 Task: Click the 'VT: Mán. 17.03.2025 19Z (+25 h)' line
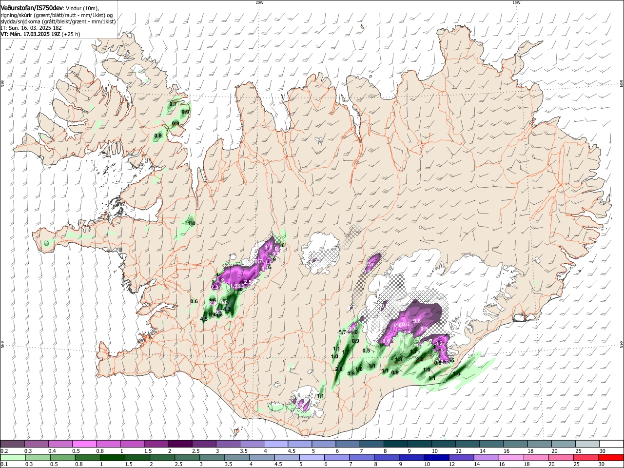pyautogui.click(x=40, y=34)
